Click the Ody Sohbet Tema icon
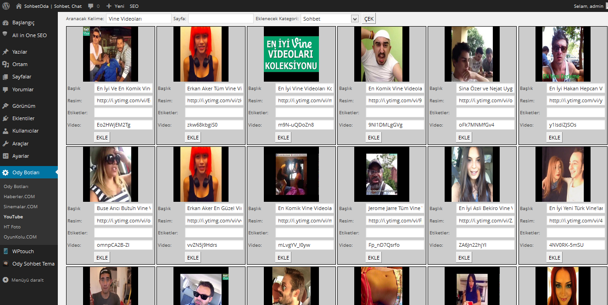The height and width of the screenshot is (305, 608). click(x=5, y=264)
